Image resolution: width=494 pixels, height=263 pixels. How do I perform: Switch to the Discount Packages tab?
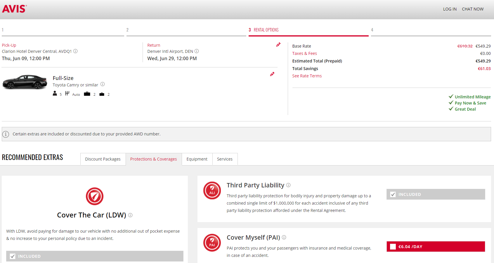point(103,159)
